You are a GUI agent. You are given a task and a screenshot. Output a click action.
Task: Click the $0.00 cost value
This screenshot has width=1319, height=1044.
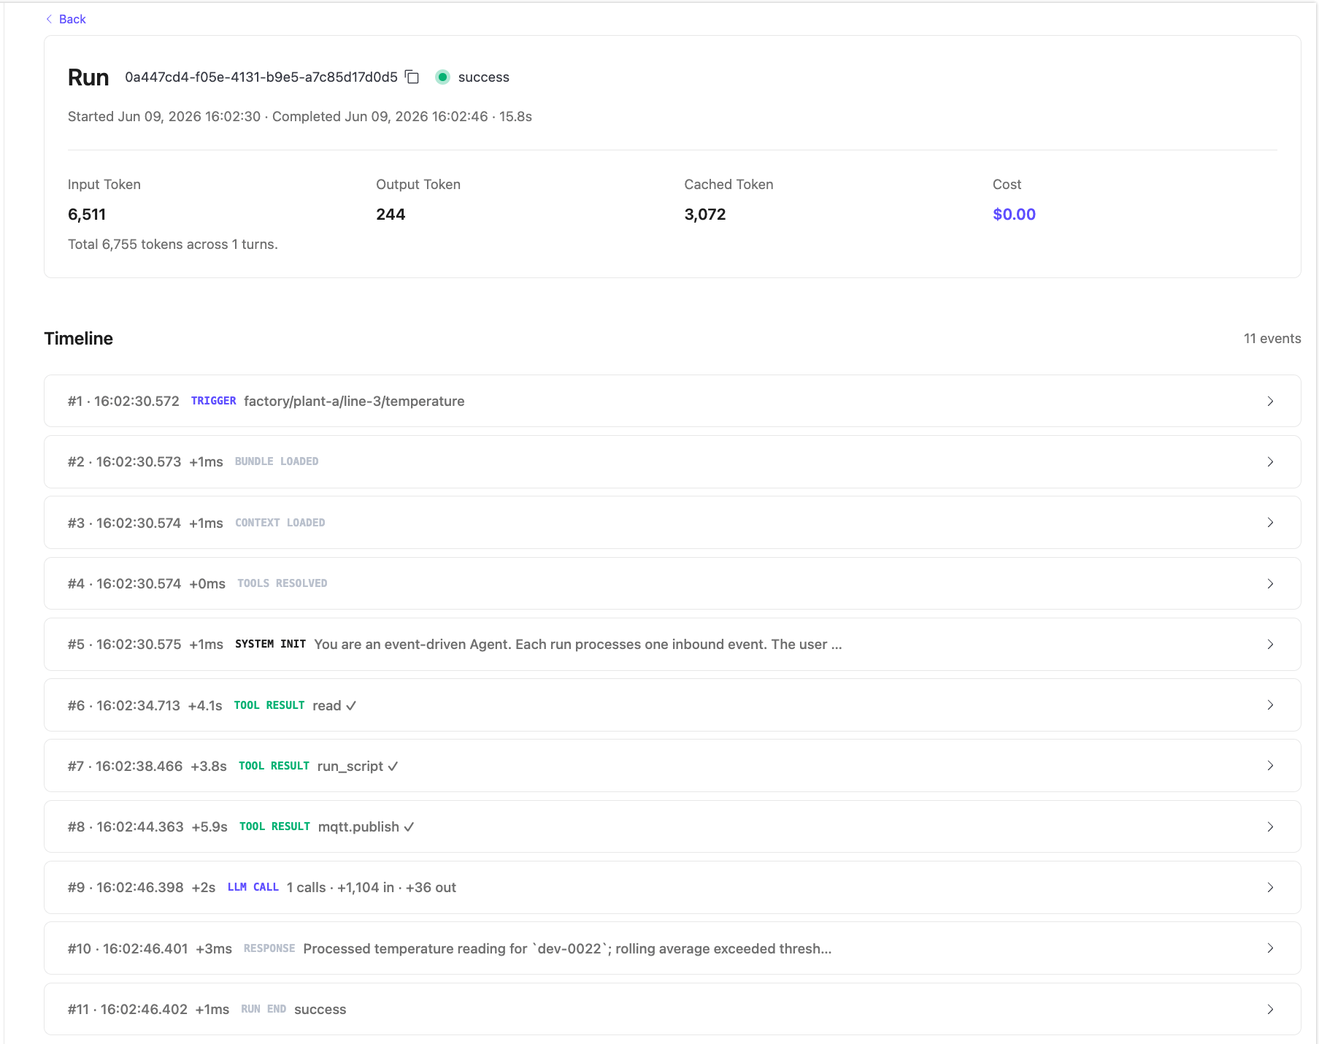1014,214
